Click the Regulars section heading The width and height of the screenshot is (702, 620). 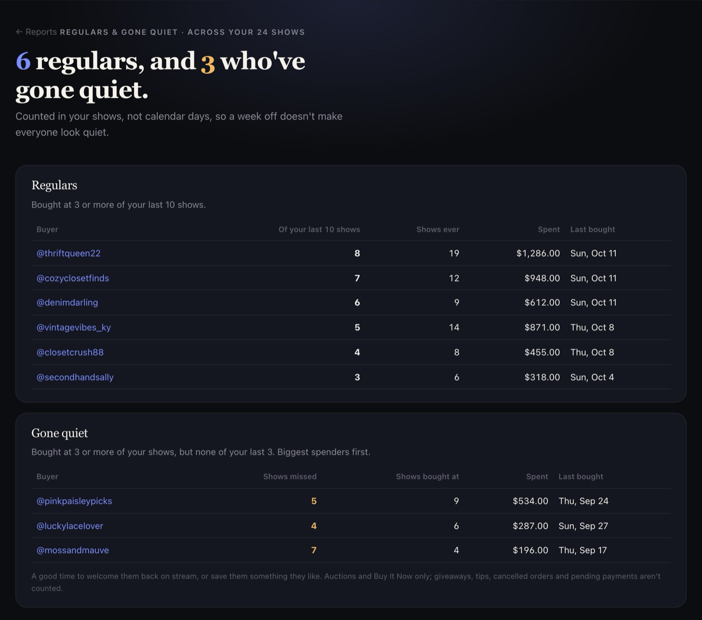(54, 185)
